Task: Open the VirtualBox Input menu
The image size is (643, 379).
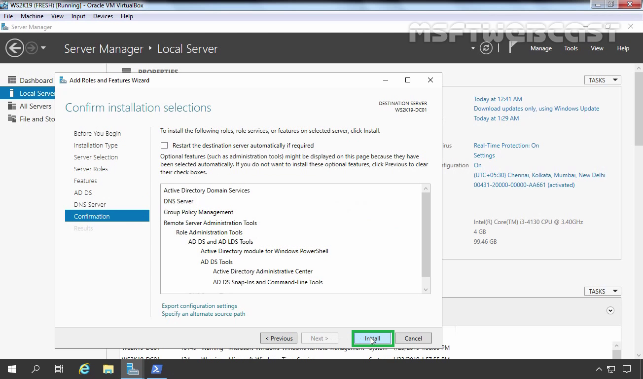Action: (x=78, y=16)
